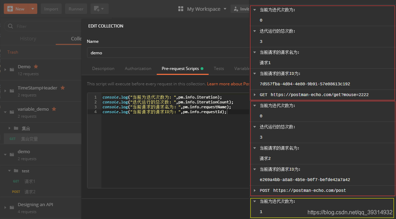
Task: Switch to the Authorization tab
Action: click(138, 69)
